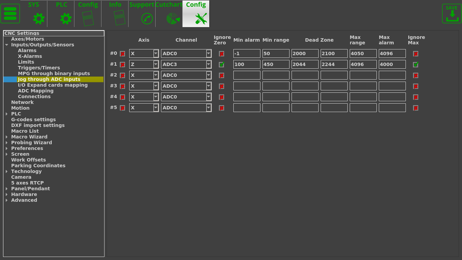Open the Axis dropdown for row #1
This screenshot has width=462, height=260.
click(156, 64)
